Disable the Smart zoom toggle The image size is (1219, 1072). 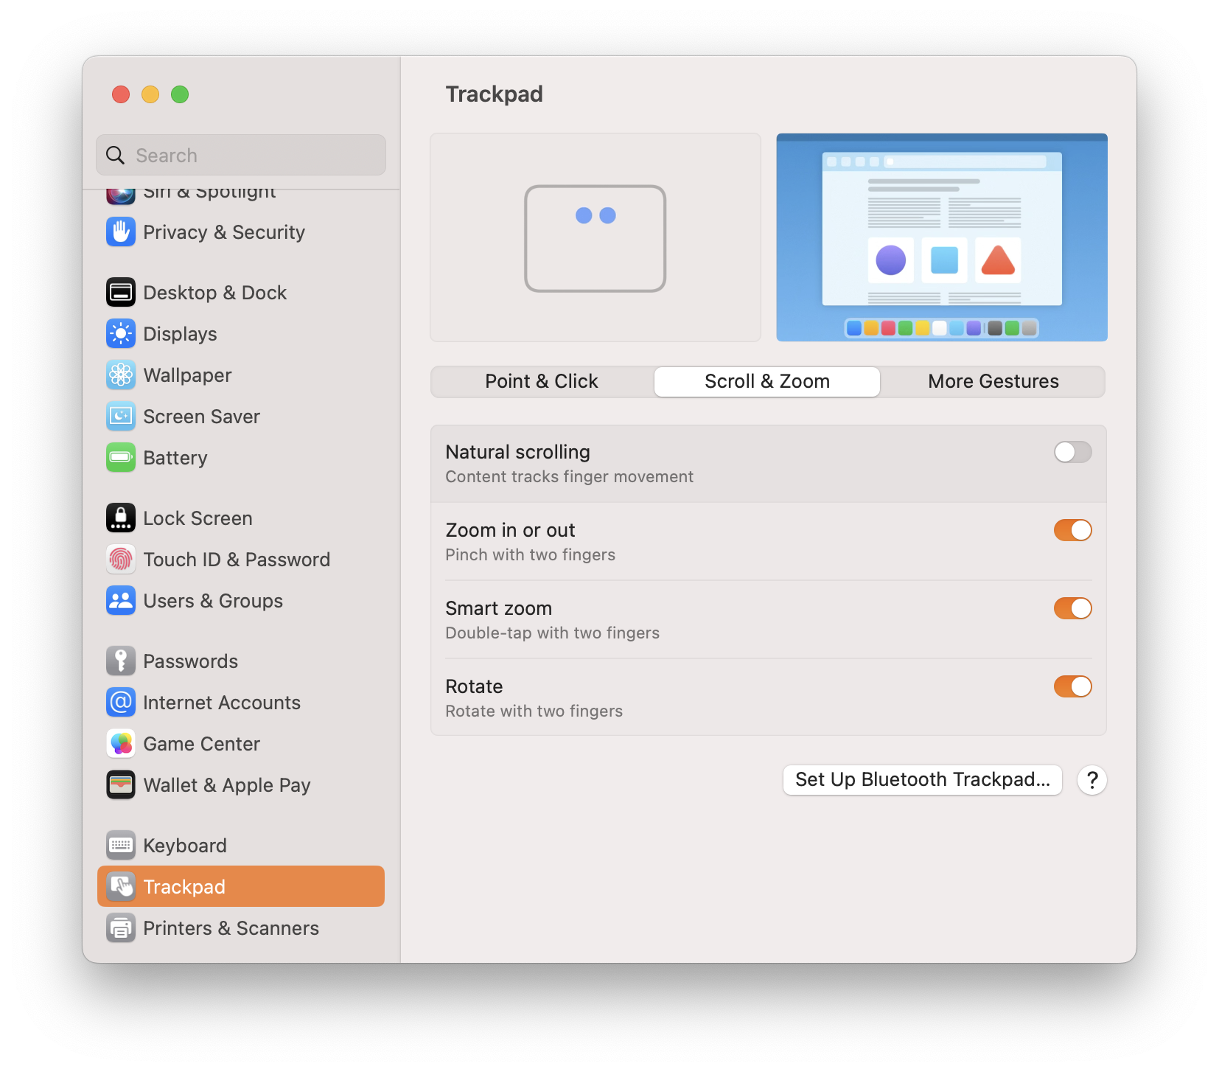[1072, 608]
